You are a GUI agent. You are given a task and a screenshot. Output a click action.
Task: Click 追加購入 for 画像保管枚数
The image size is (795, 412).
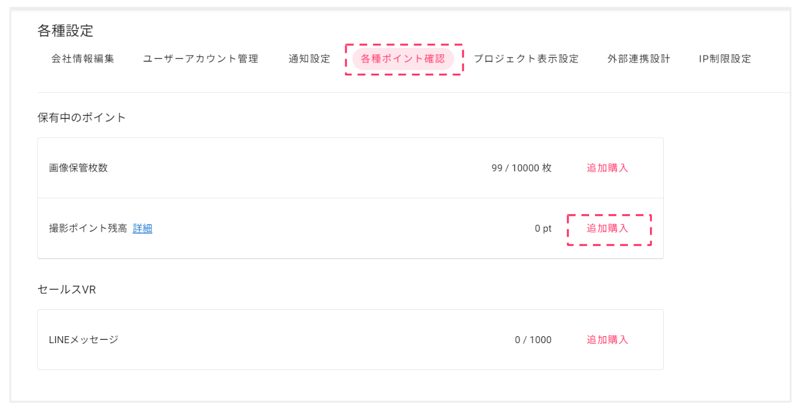point(607,168)
